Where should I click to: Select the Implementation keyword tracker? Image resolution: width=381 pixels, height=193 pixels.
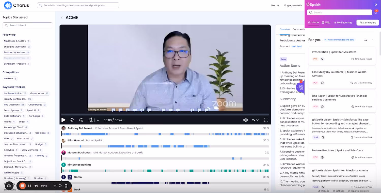click(15, 93)
